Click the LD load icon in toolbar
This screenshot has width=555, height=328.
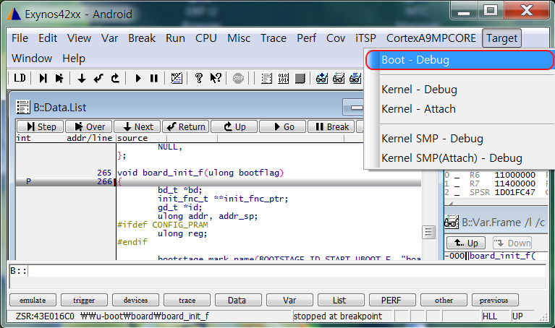point(20,78)
